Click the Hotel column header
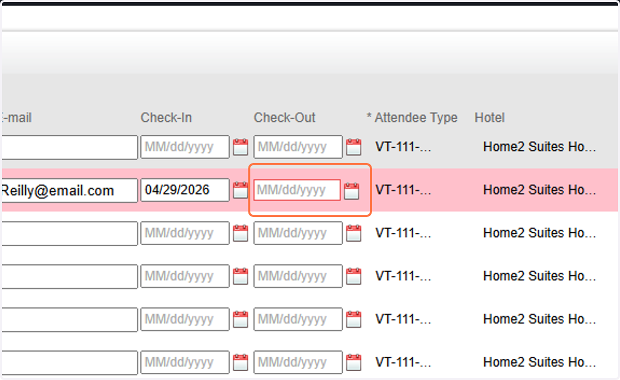The width and height of the screenshot is (620, 380). (x=490, y=118)
